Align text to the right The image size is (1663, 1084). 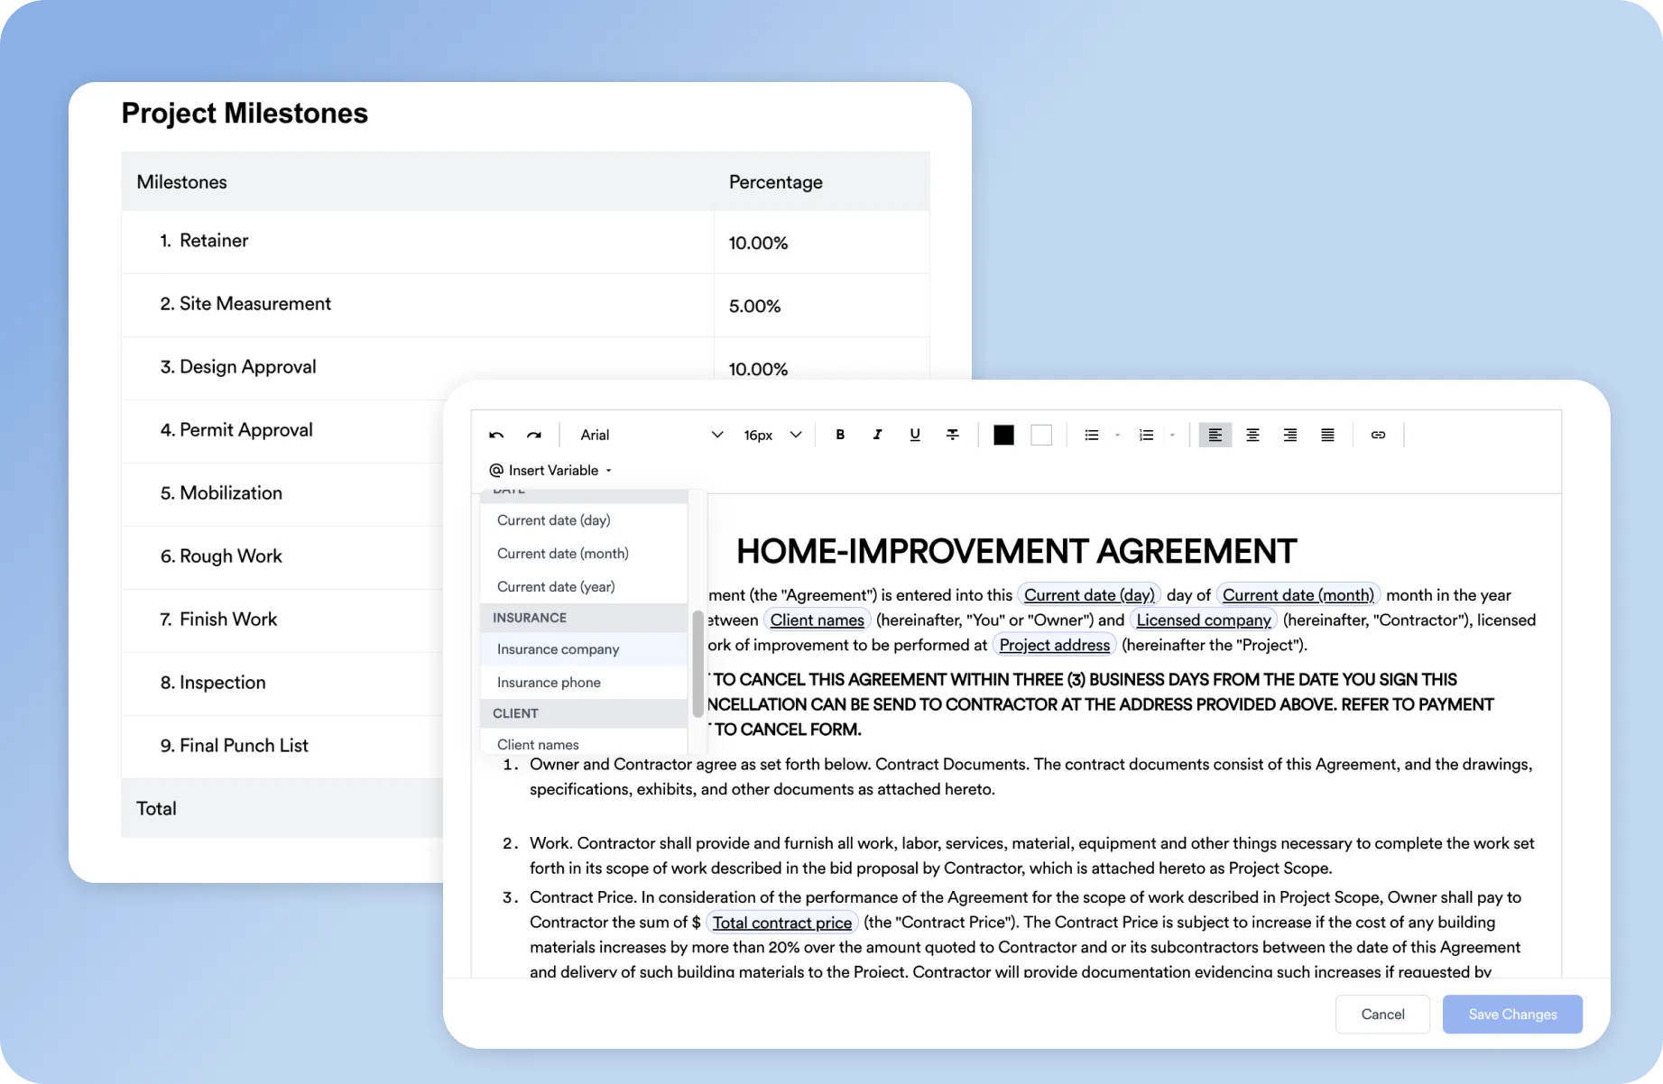1290,435
